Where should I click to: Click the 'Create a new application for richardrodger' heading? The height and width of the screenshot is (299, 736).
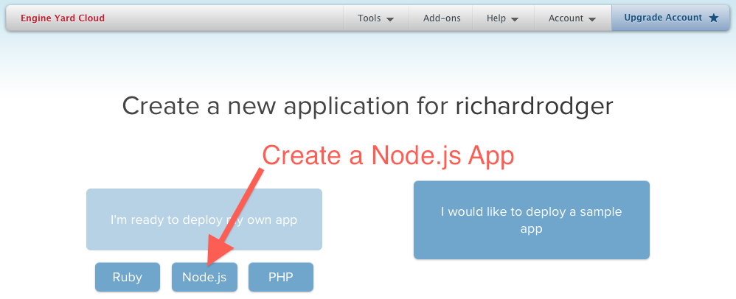[367, 106]
